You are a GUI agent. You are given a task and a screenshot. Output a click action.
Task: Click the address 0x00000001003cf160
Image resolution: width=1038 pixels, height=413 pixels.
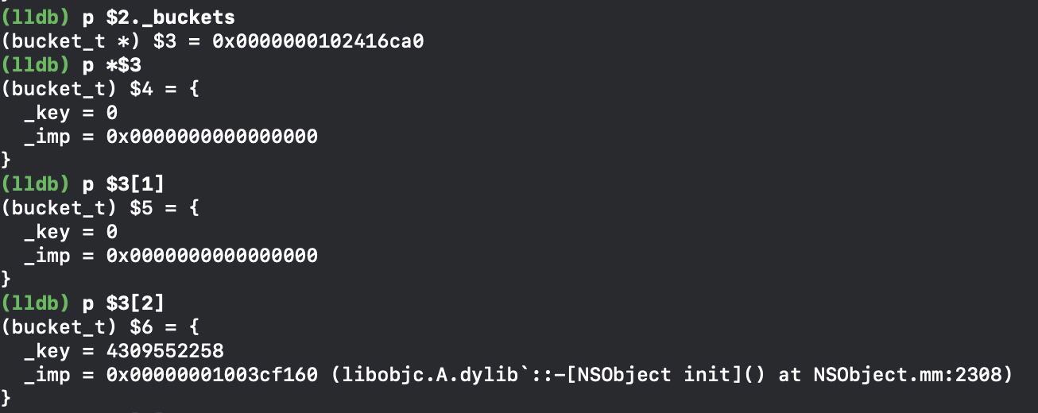coord(211,374)
